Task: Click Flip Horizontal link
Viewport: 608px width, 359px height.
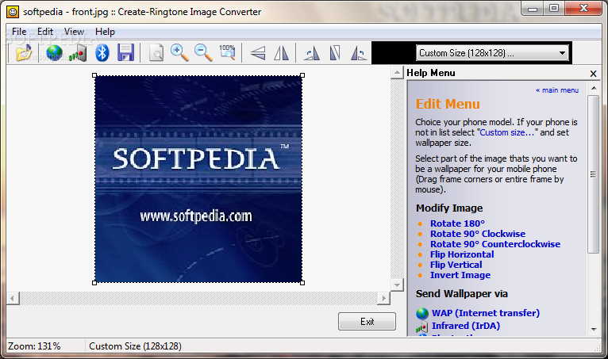Action: pos(462,254)
